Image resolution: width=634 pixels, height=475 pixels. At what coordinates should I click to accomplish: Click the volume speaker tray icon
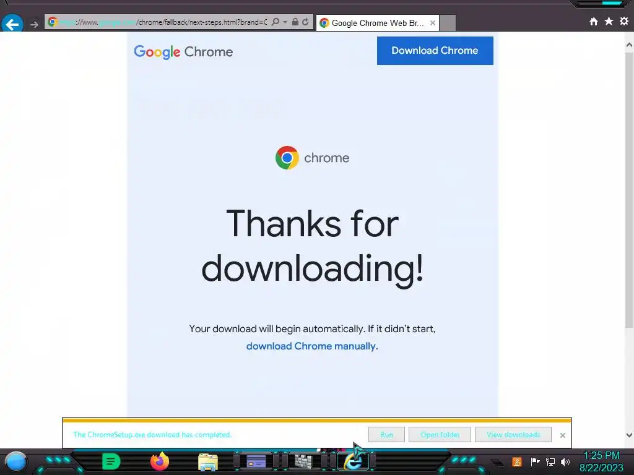point(565,461)
